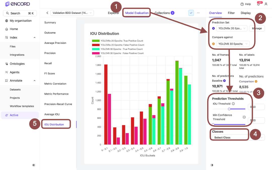Switch to the Overview tab
Image resolution: width=272 pixels, height=170 pixels.
click(x=215, y=13)
